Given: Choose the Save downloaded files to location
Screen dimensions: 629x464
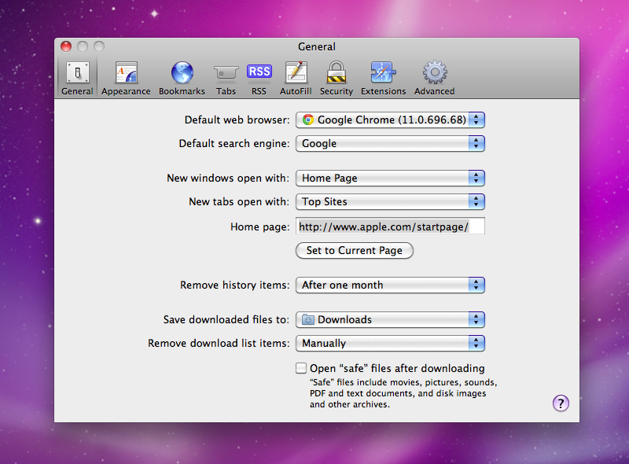Looking at the screenshot, I should coord(390,319).
